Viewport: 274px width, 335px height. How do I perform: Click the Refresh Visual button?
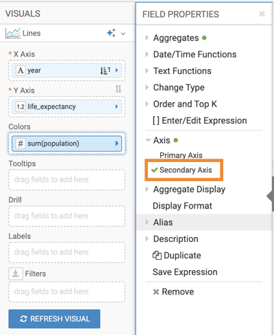point(54,319)
